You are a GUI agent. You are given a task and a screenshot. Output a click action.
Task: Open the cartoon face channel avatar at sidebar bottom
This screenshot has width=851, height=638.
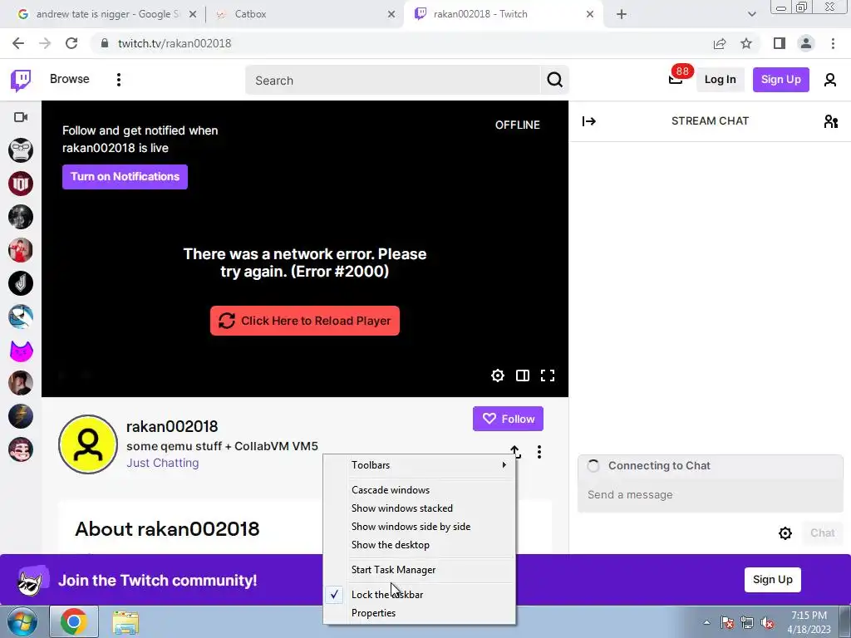point(21,449)
